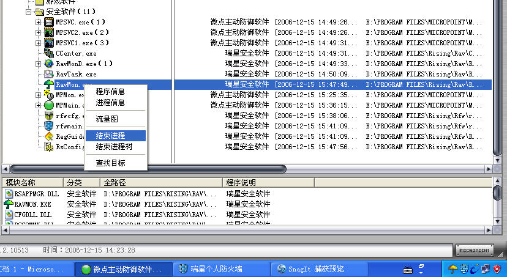507x277 pixels.
Task: Click the 时间 2006-12-15 14:23:28 status text
Action: (x=89, y=250)
